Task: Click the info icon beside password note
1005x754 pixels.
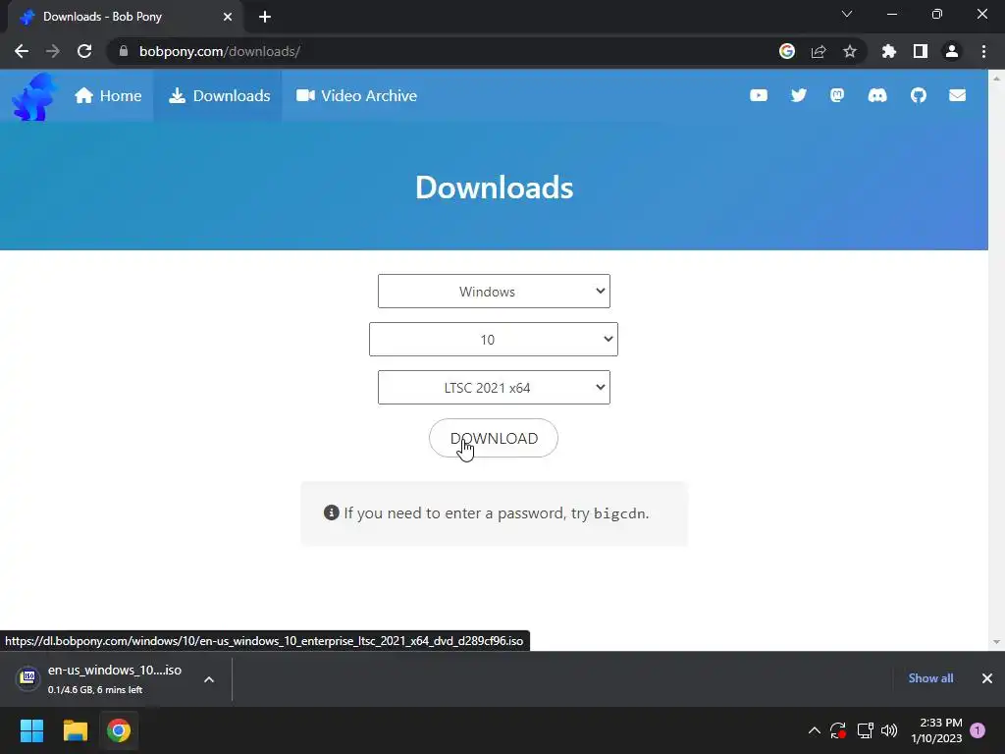Action: click(332, 512)
